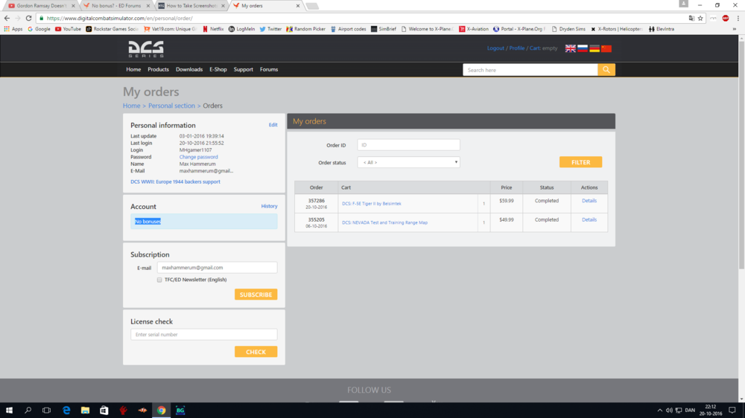Click the Logout link

(x=495, y=48)
